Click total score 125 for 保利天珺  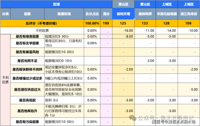coord(123,23)
